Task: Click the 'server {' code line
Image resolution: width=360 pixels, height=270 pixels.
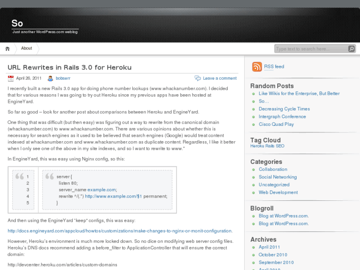Action: (64, 177)
